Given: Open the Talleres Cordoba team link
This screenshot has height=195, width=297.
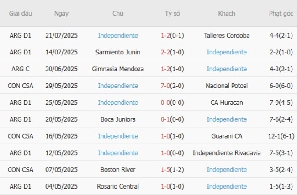Looking at the screenshot, I should tap(227, 35).
